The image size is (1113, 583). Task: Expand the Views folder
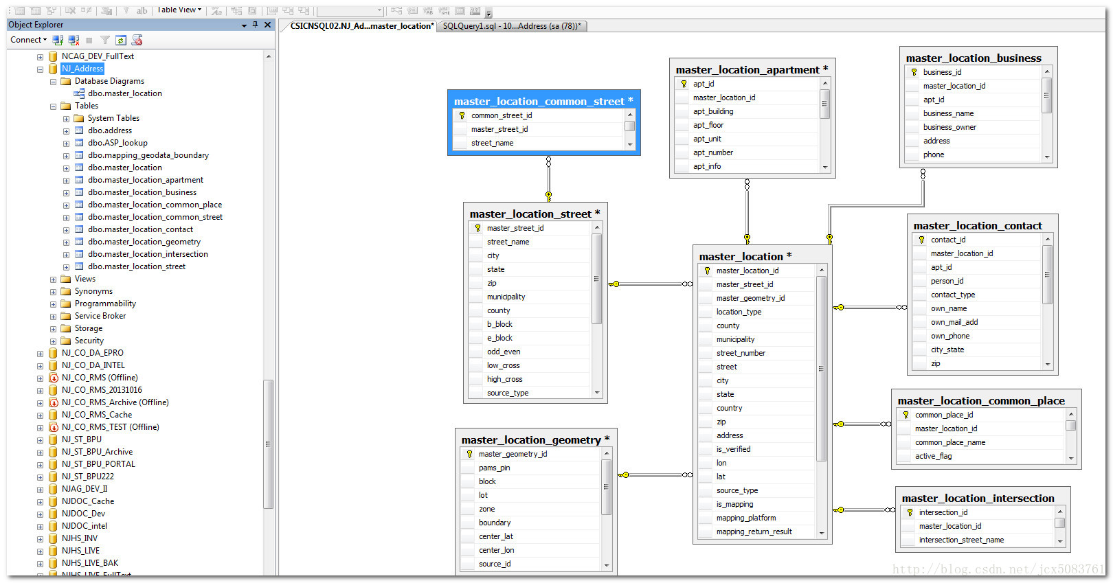tap(53, 279)
